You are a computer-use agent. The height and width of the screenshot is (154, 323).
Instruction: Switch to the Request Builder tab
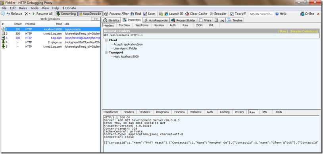(183, 20)
